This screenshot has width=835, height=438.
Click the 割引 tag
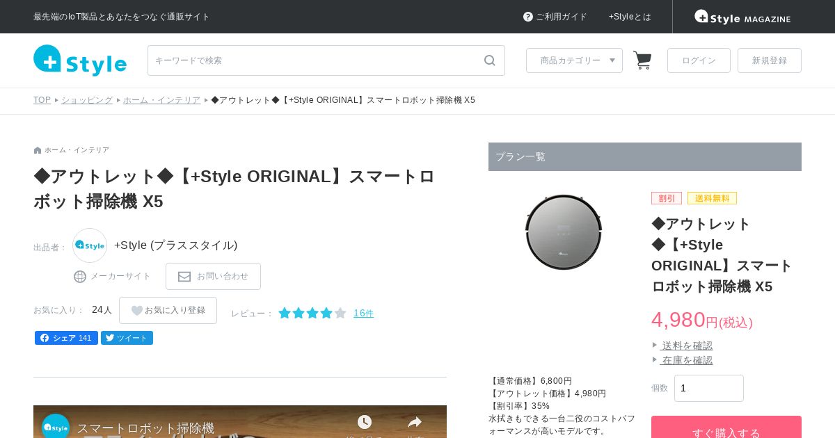[667, 198]
